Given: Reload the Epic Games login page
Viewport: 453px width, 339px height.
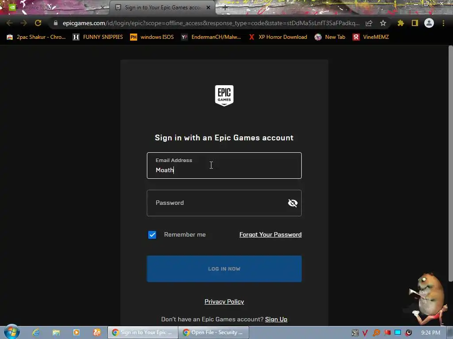Looking at the screenshot, I should pyautogui.click(x=38, y=23).
